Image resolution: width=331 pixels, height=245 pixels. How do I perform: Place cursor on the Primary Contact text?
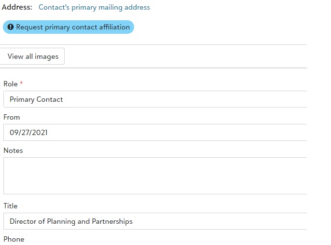36,99
